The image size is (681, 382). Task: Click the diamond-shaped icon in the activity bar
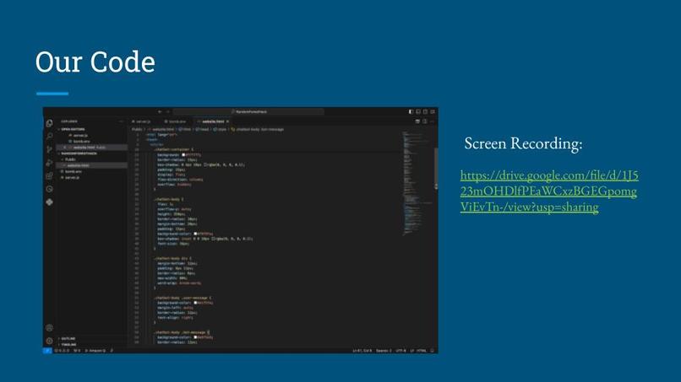(x=50, y=202)
